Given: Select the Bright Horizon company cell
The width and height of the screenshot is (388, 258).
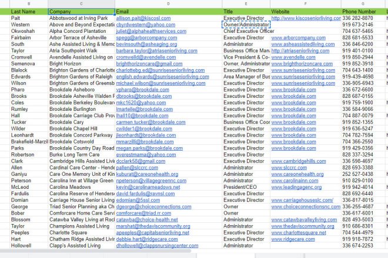Looking at the screenshot, I should pyautogui.click(x=81, y=64).
